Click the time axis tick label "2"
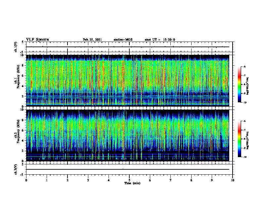Image resolution: width=262 pixels, height=202 pixels. [67, 180]
